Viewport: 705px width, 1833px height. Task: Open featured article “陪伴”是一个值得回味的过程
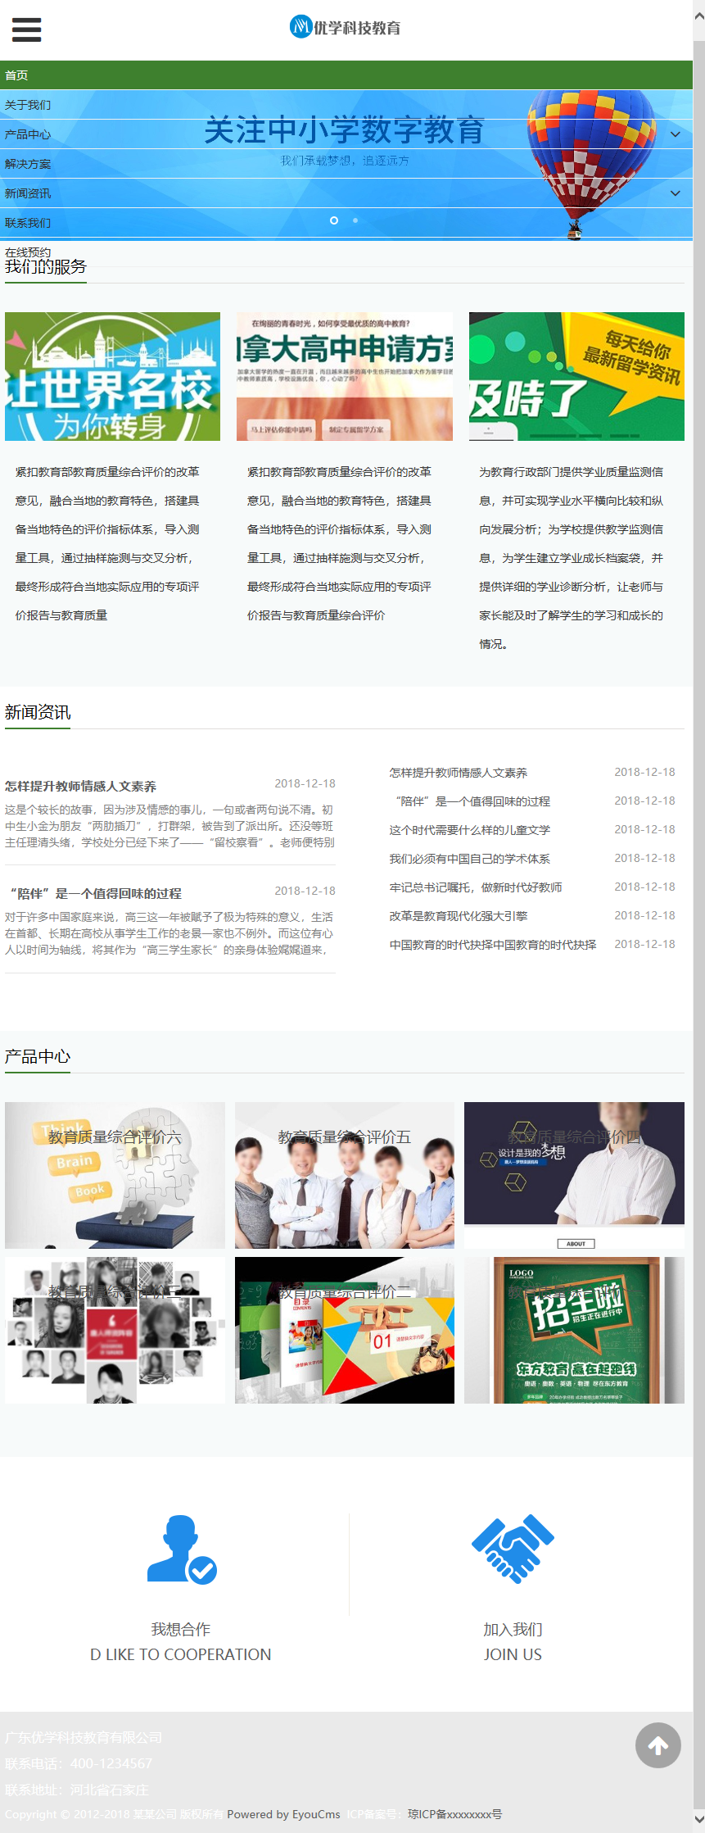[93, 894]
